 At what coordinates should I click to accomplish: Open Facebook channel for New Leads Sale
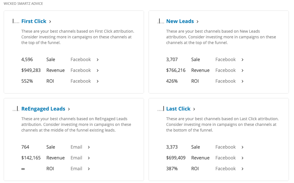point(226,59)
